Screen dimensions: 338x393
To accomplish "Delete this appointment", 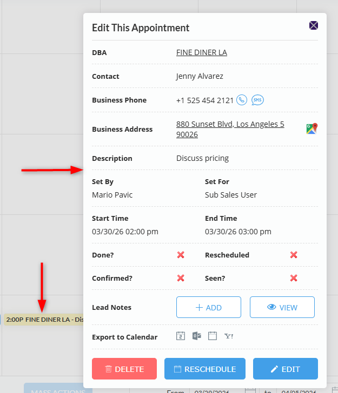I will 124,369.
